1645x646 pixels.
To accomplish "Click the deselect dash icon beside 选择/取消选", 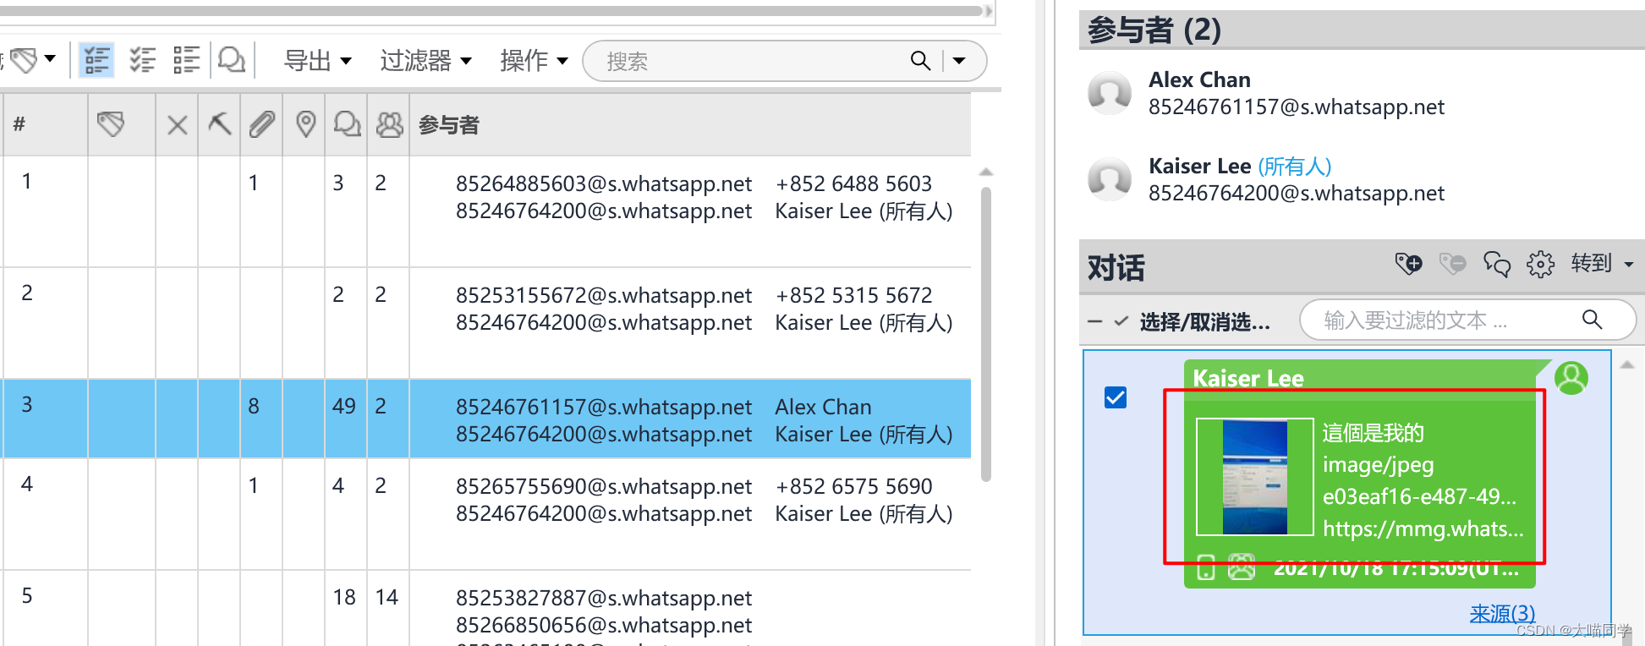I will [x=1095, y=321].
